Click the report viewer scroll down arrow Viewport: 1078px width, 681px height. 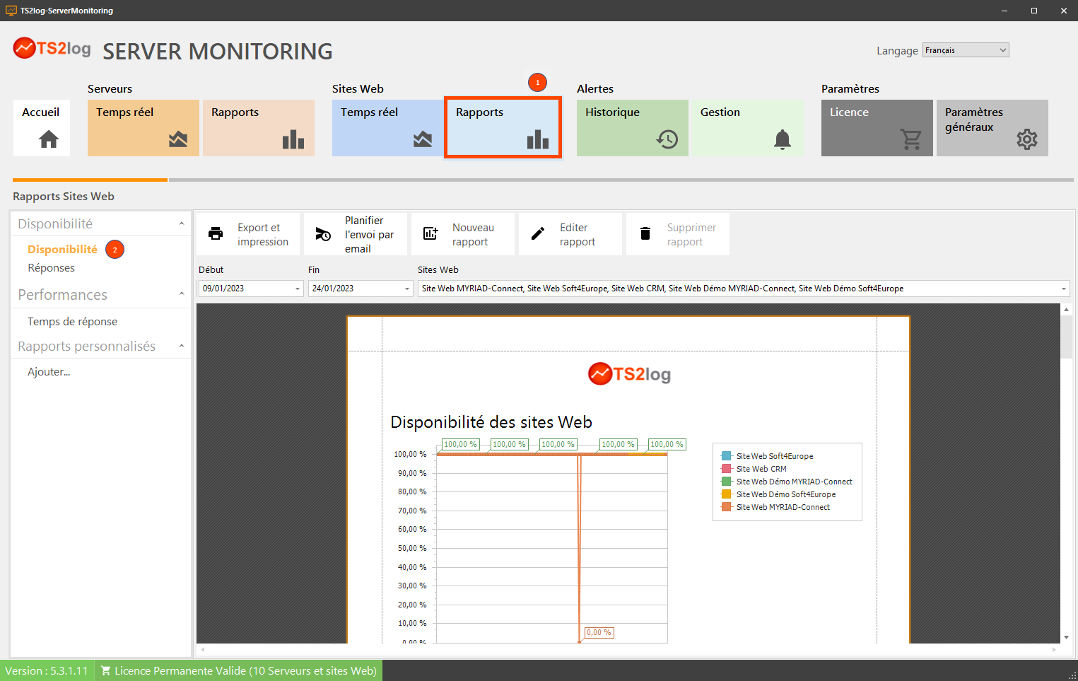tap(1066, 638)
